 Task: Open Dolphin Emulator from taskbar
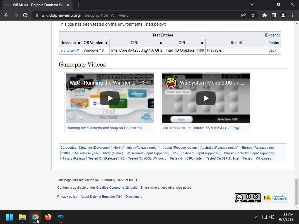[x=61, y=217]
